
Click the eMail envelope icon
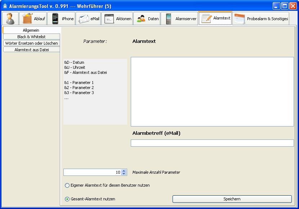84,19
